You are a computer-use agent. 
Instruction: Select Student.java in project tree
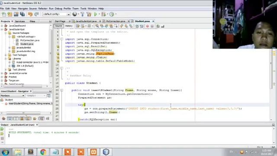click(x=27, y=44)
